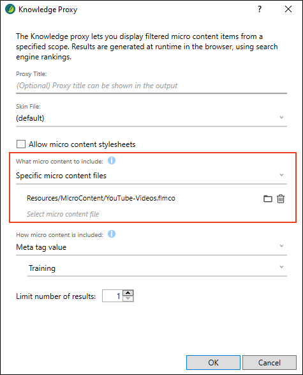Click the limit number of results box

(x=112, y=296)
